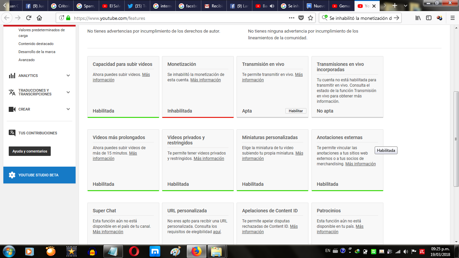The height and width of the screenshot is (258, 459).
Task: Open the page actions three-dot menu
Action: (292, 18)
